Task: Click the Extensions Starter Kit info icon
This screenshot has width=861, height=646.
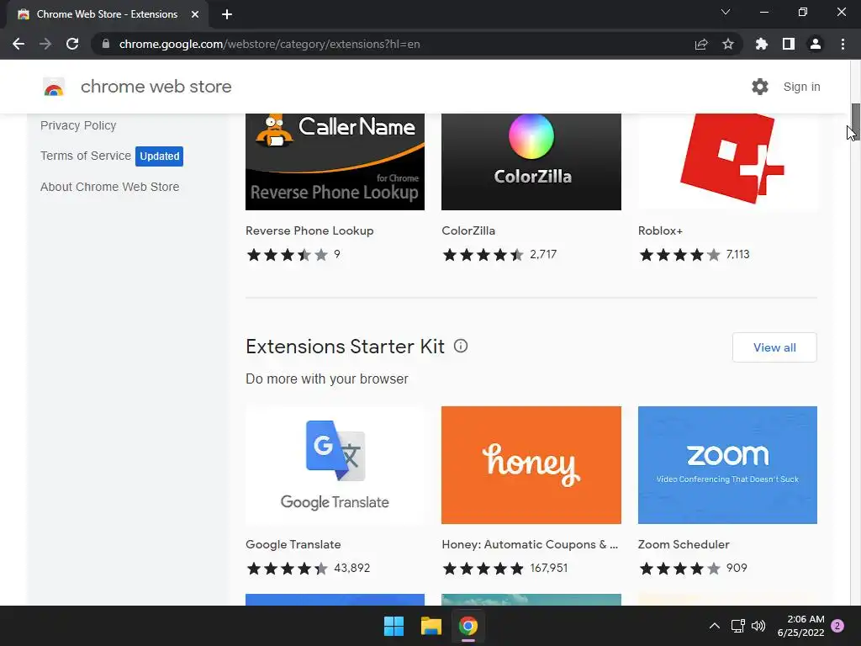Action: (x=461, y=346)
